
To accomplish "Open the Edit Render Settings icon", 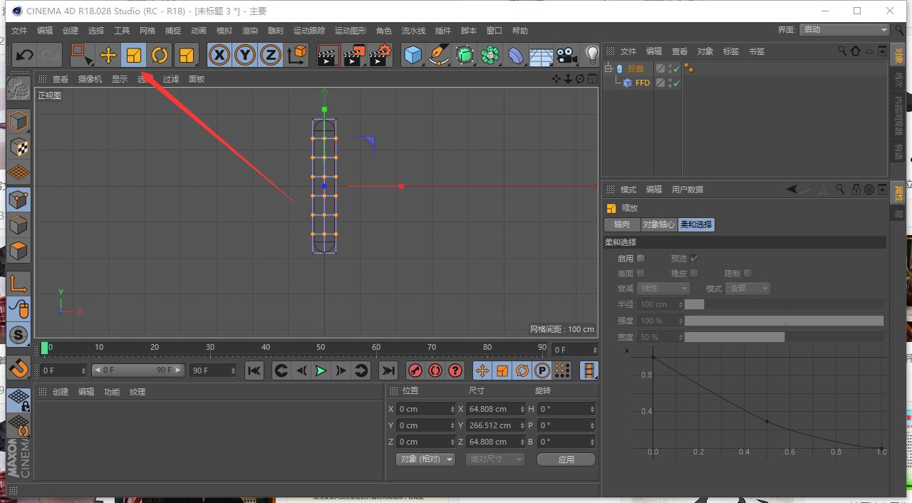I will click(380, 55).
